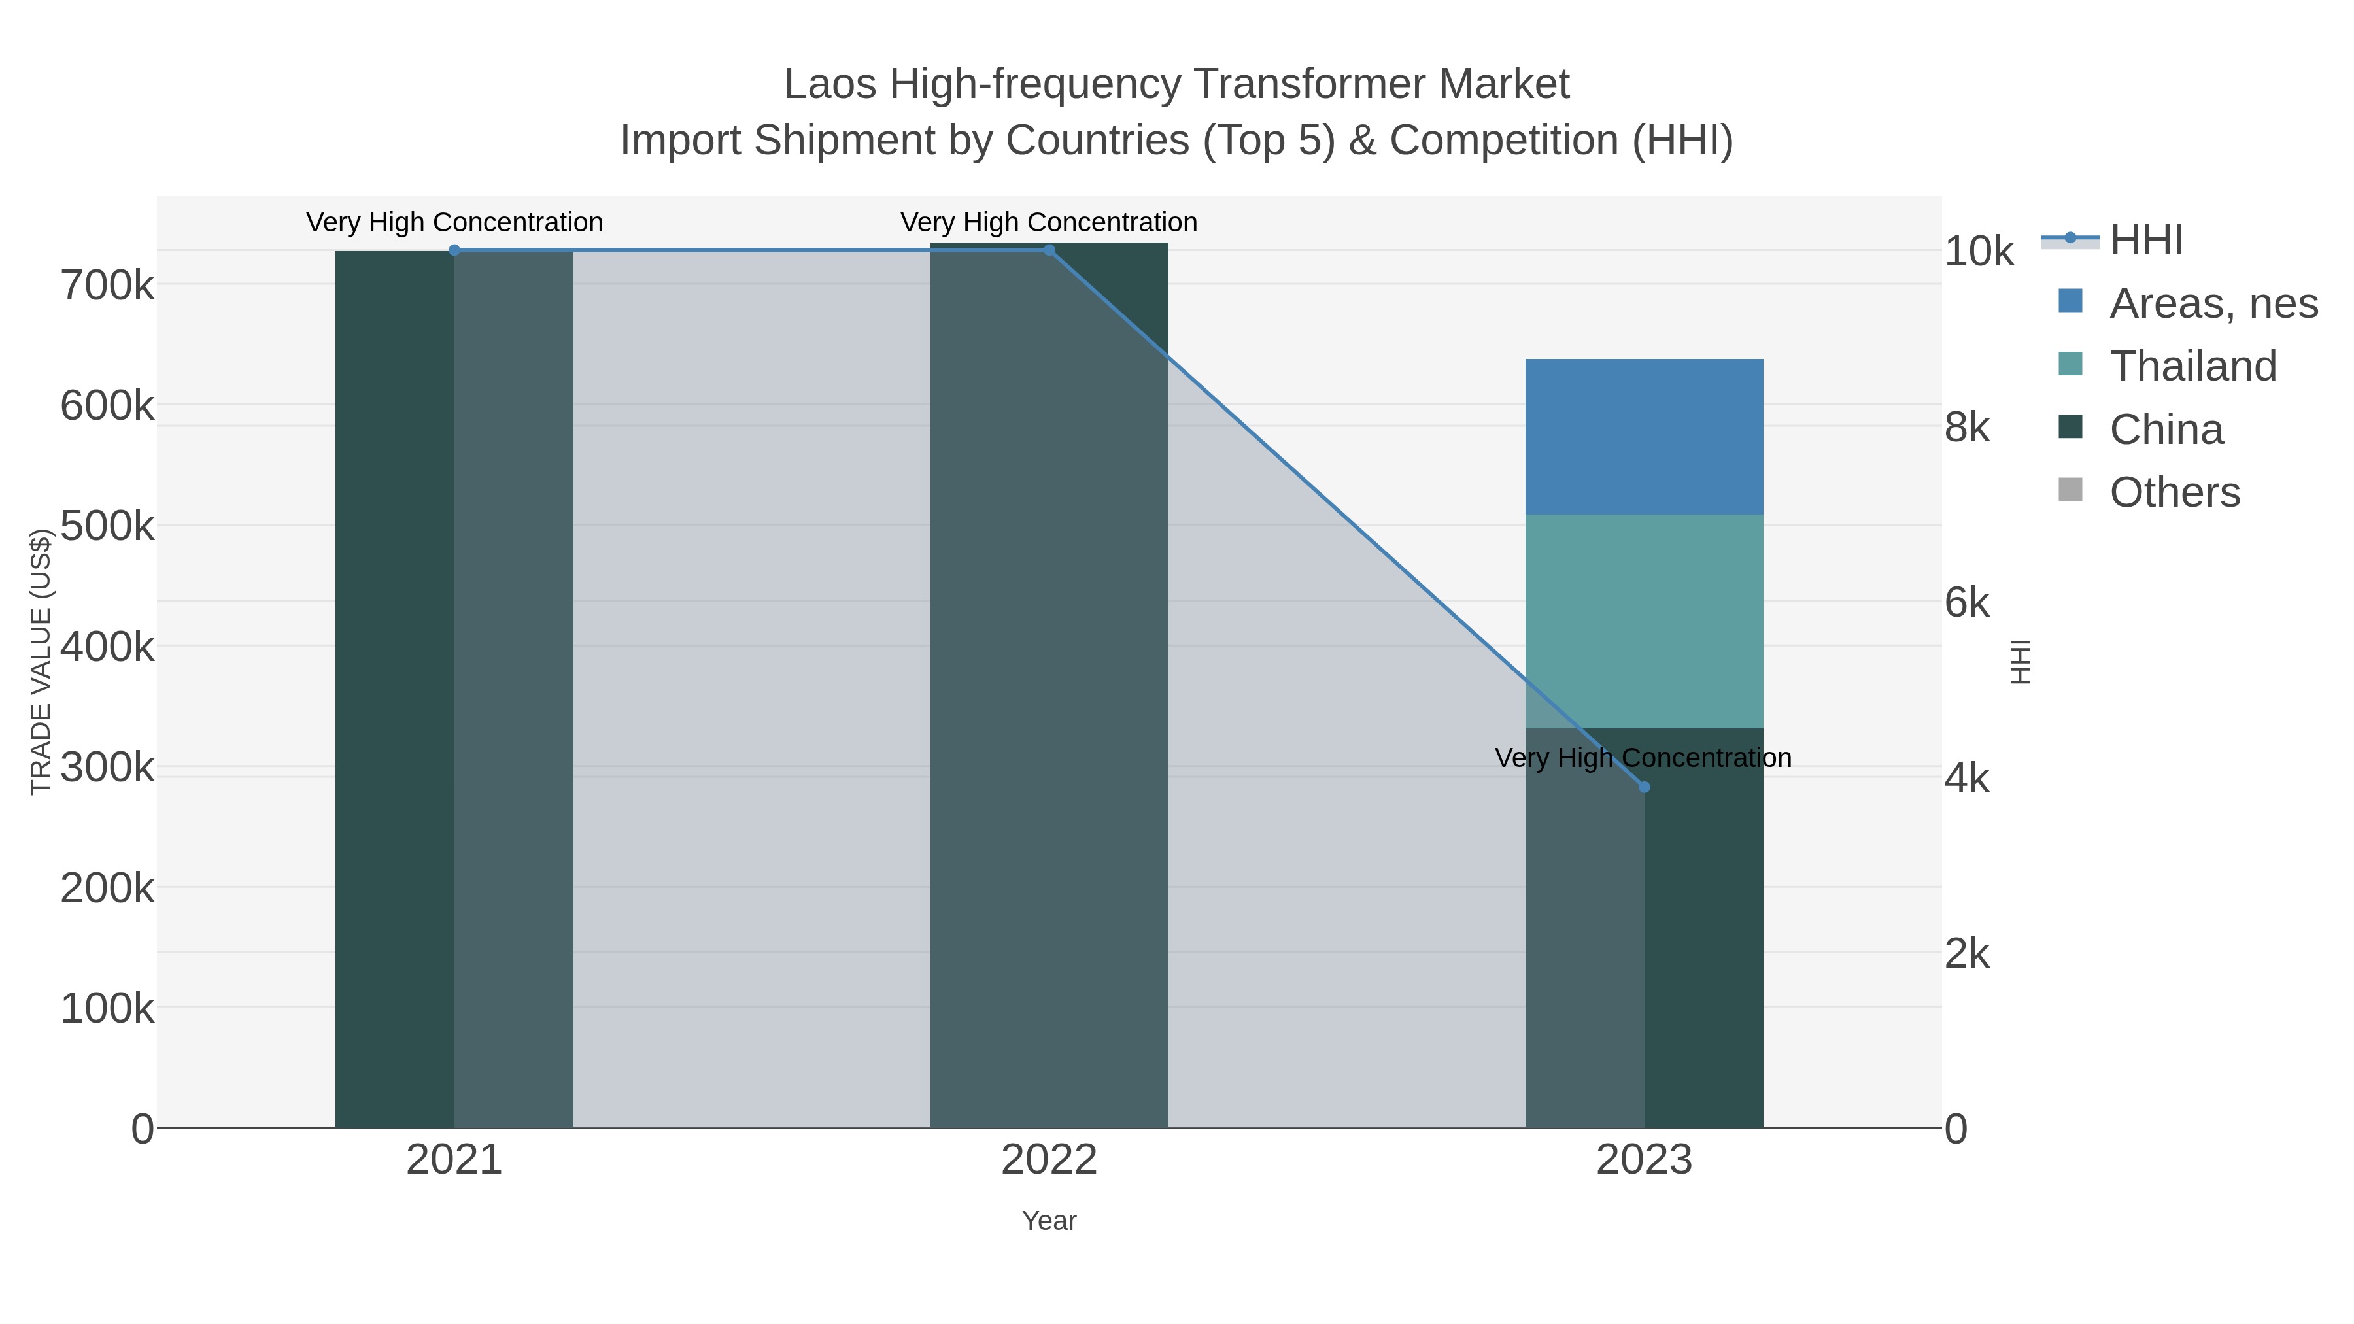Click the 700k left axis tick
Image resolution: width=2354 pixels, height=1324 pixels.
coord(108,286)
